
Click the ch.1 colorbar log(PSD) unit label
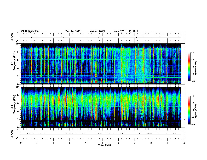(196, 68)
